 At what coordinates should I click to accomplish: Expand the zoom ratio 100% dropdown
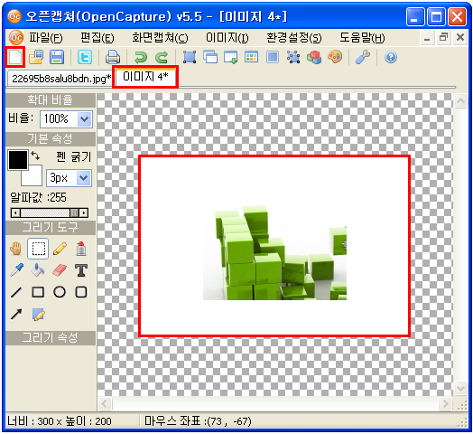click(x=84, y=119)
